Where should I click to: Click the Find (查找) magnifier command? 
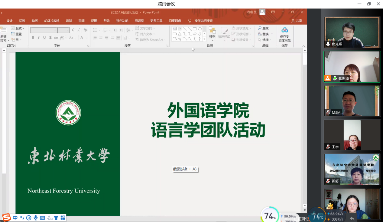click(263, 28)
